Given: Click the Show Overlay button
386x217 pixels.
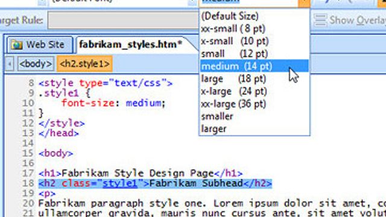Looking at the screenshot, I should coord(350,20).
